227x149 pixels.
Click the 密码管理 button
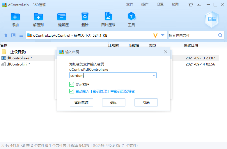tap(81, 102)
